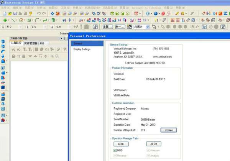Select the Fillet tool icon
Image resolution: width=230 pixels, height=161 pixels.
37,20
